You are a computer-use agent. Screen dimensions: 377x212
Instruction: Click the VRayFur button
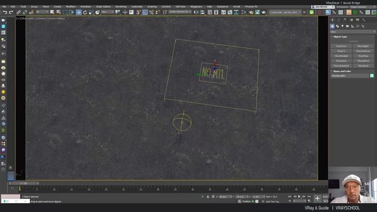click(x=341, y=51)
